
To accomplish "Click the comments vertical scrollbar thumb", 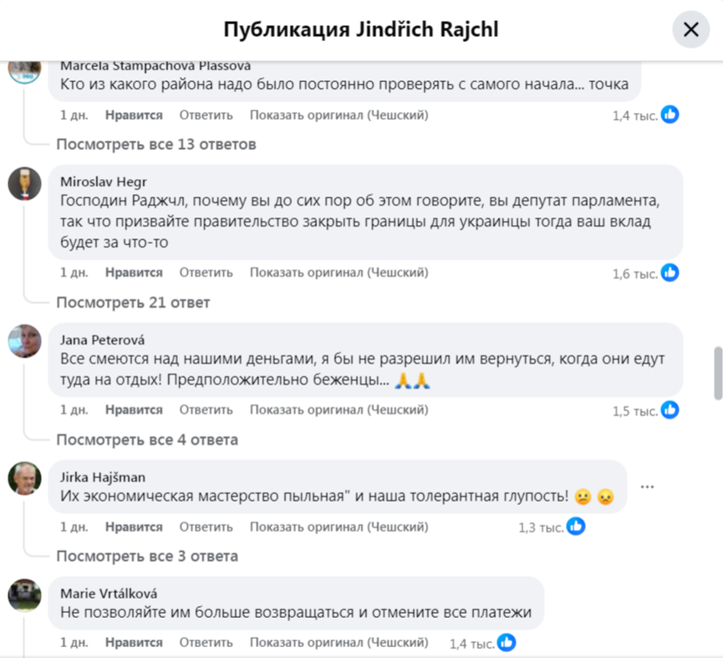I will (x=717, y=373).
